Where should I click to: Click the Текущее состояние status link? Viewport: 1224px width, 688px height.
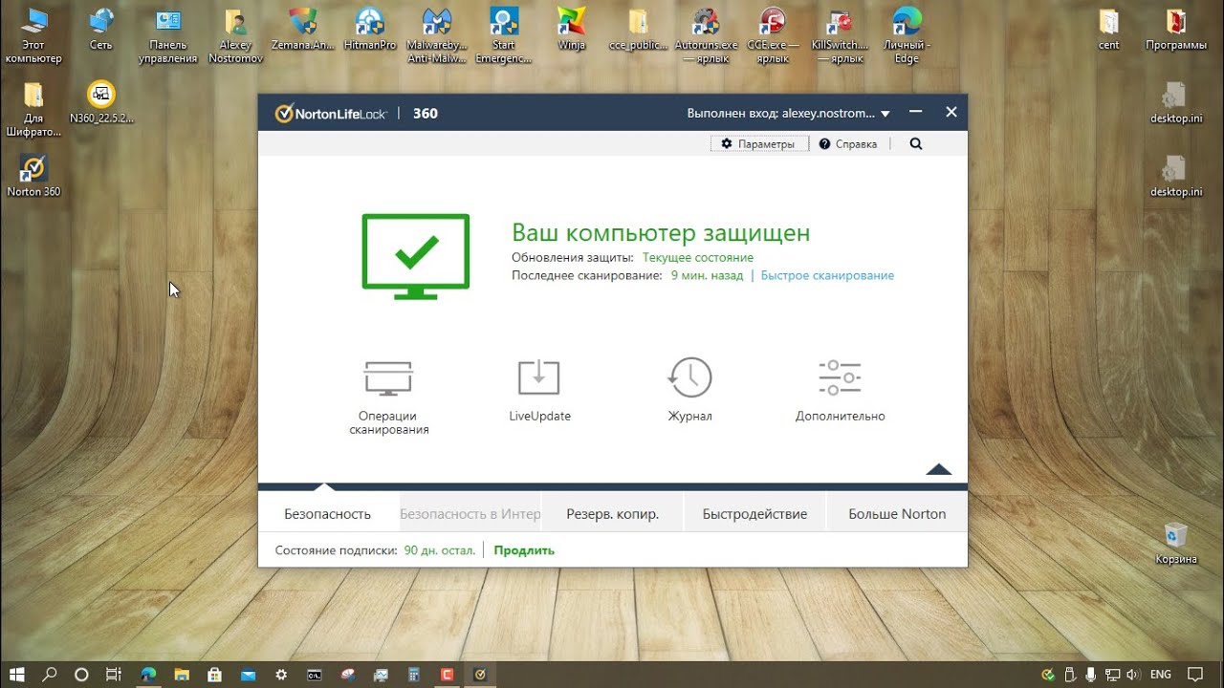point(698,258)
